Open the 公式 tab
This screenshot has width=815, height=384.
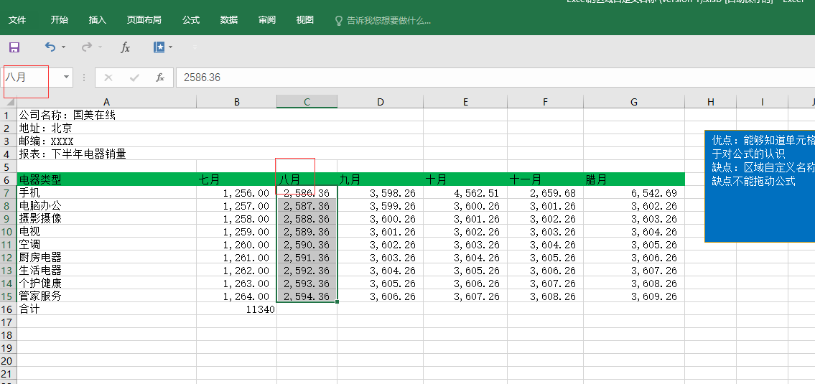pos(191,20)
